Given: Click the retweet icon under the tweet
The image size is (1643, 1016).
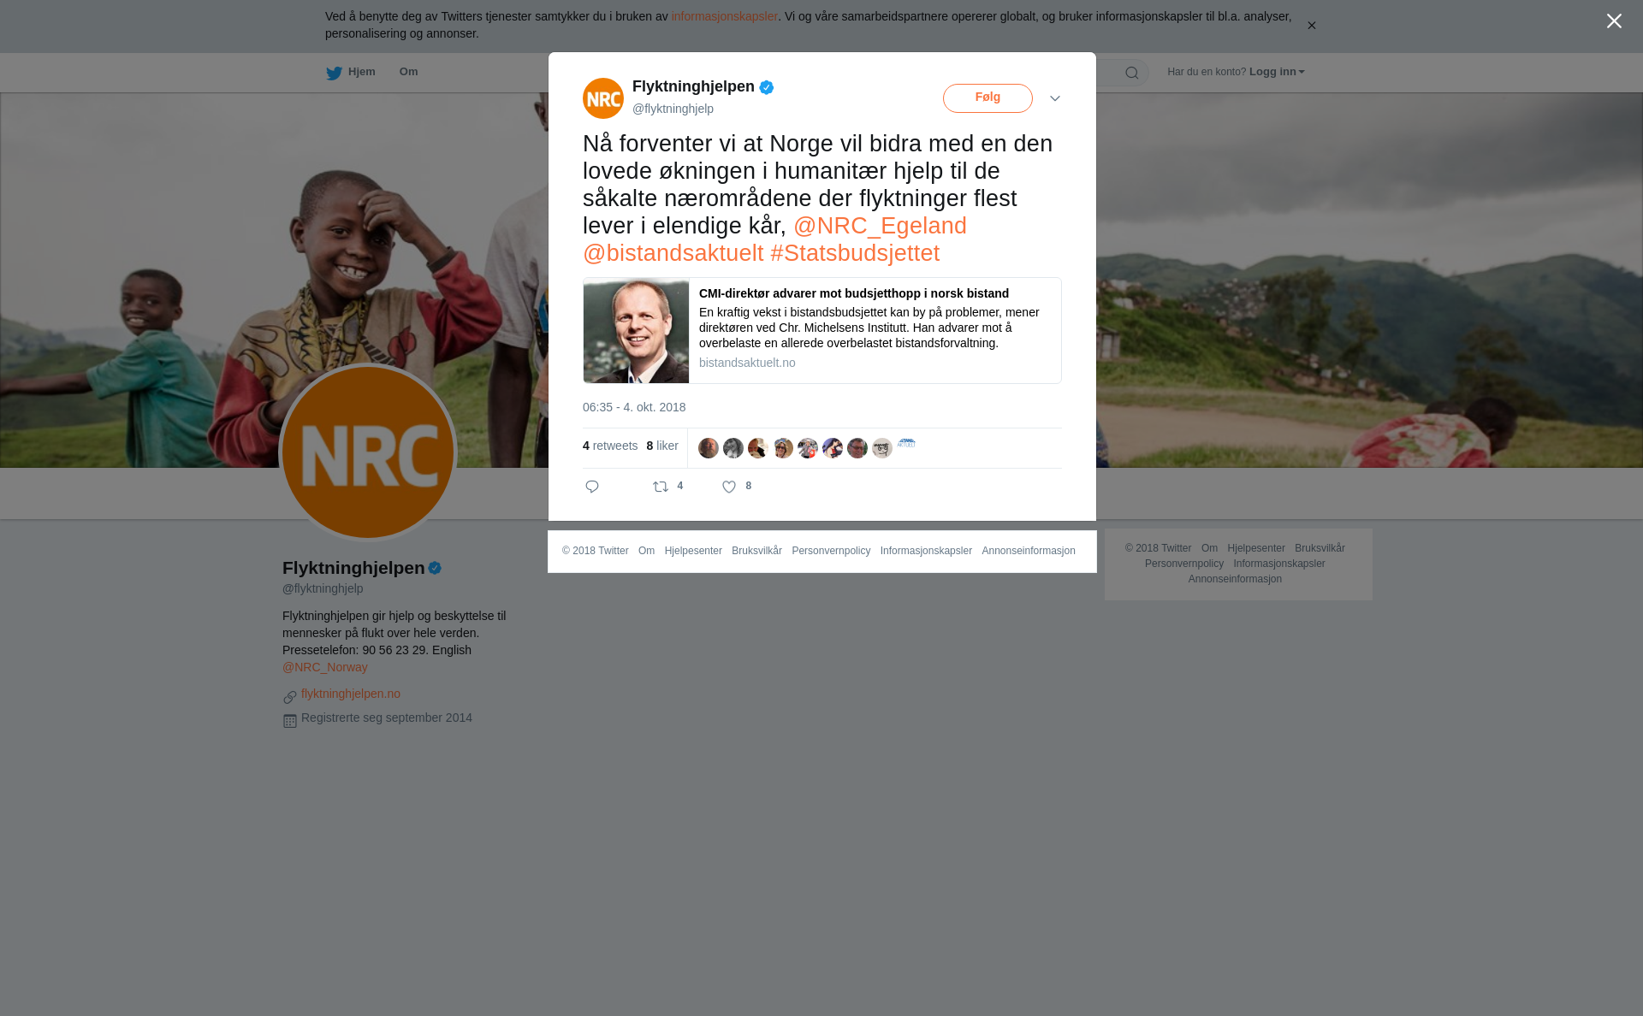Looking at the screenshot, I should coord(661,487).
